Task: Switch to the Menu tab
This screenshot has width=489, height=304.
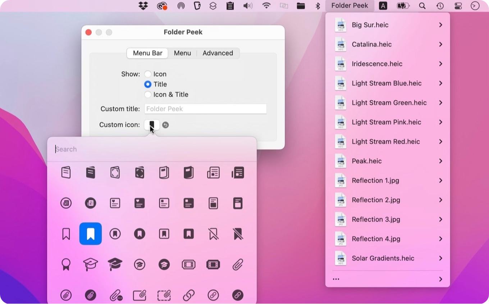Action: [182, 53]
